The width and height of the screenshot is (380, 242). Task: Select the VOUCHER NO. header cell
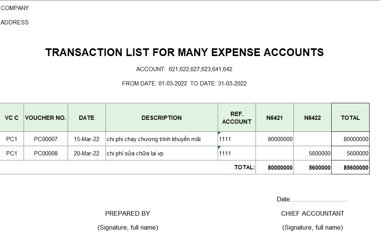click(x=46, y=118)
